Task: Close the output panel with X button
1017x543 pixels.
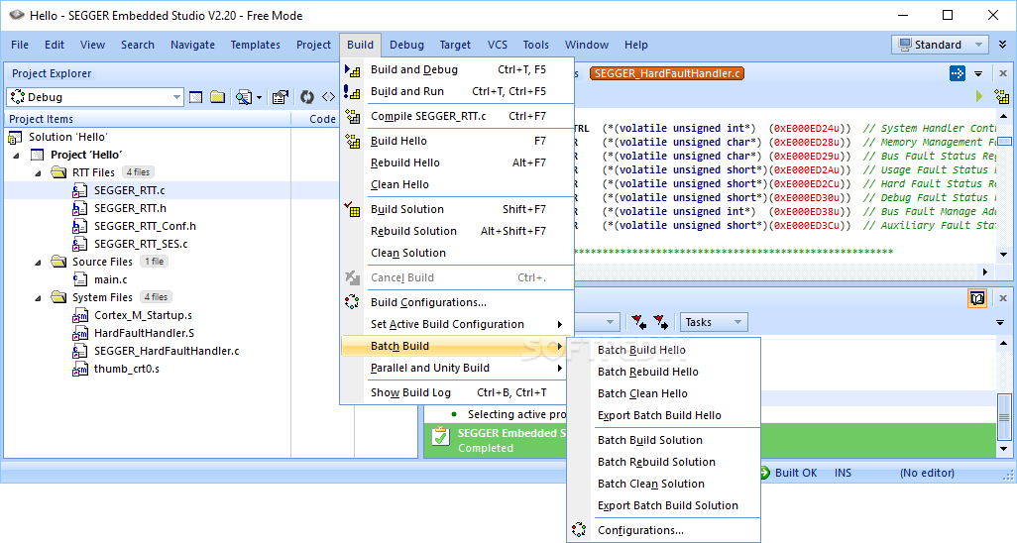Action: tap(1003, 298)
